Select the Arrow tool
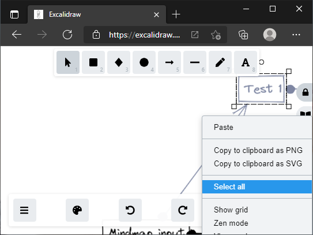The image size is (313, 235). 169,62
